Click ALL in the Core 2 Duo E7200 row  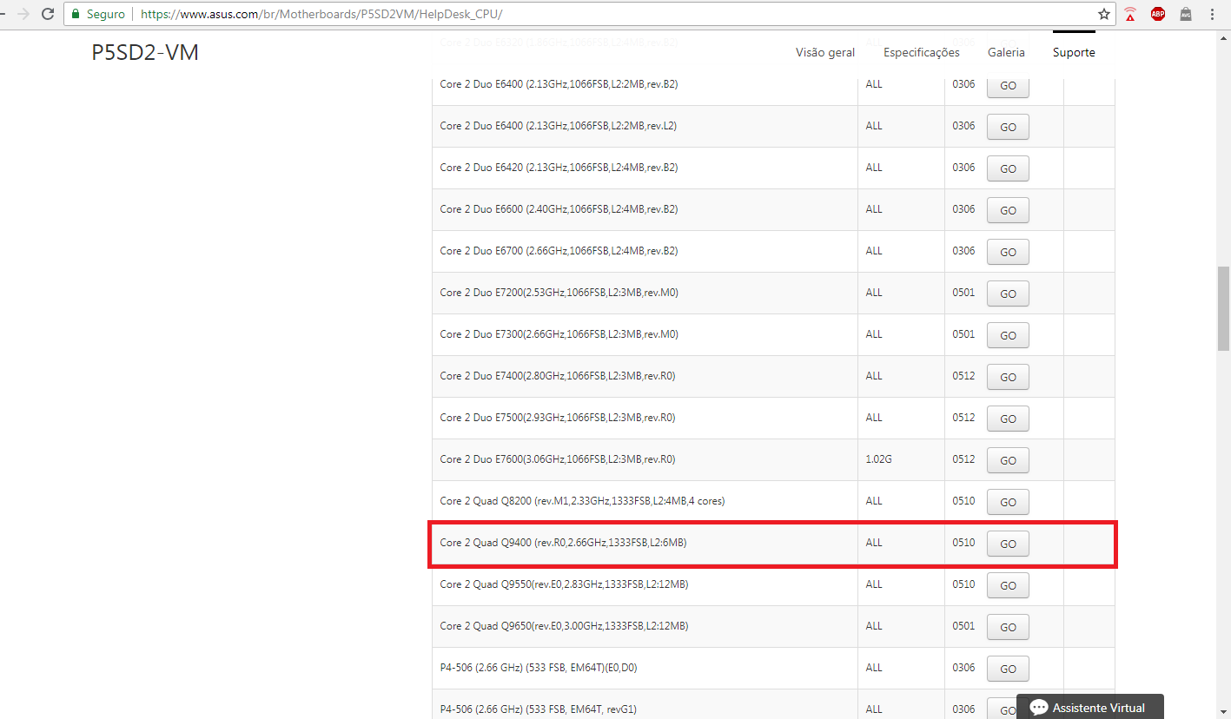tap(874, 293)
